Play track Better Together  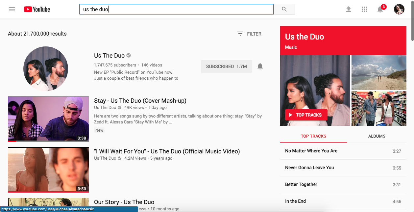343,185
